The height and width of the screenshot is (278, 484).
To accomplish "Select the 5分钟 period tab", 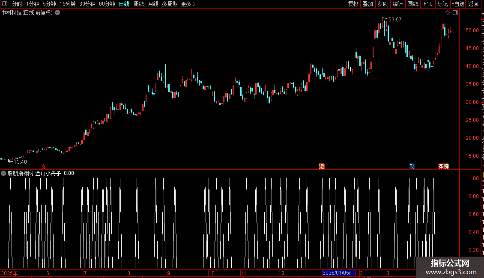I will 49,4.
